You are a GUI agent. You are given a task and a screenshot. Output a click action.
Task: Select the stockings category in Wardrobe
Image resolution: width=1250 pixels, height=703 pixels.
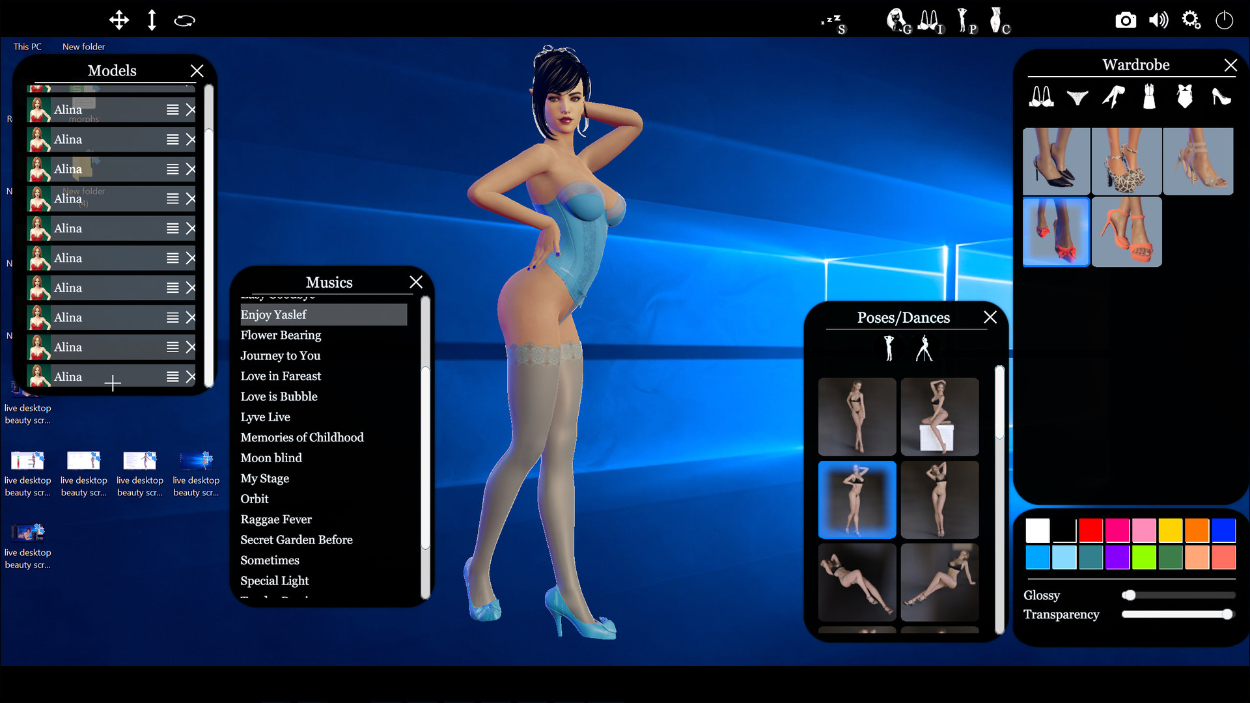point(1114,97)
